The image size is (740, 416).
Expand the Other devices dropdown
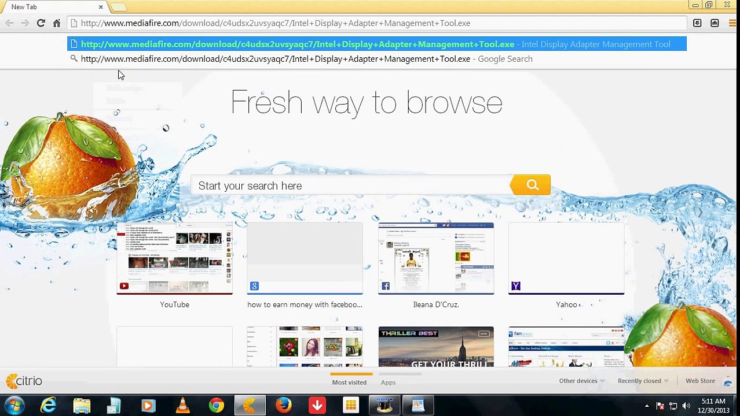[x=582, y=381]
